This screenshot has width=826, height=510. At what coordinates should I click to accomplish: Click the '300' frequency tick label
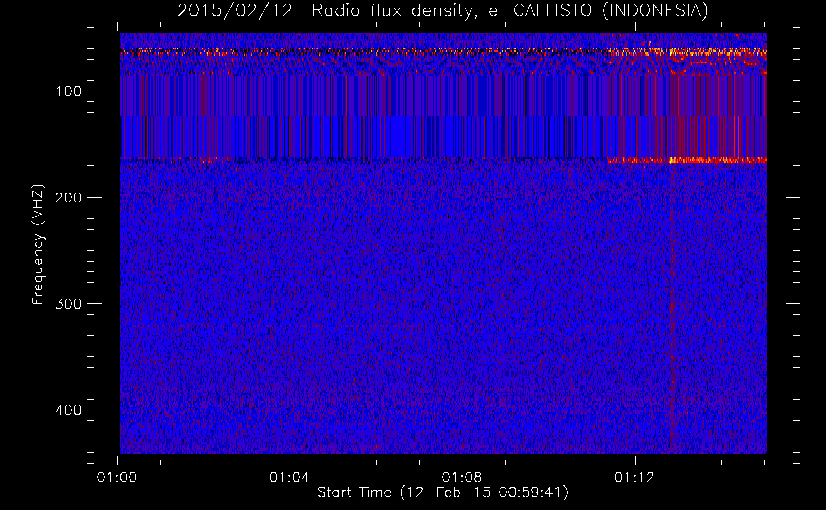pyautogui.click(x=68, y=304)
